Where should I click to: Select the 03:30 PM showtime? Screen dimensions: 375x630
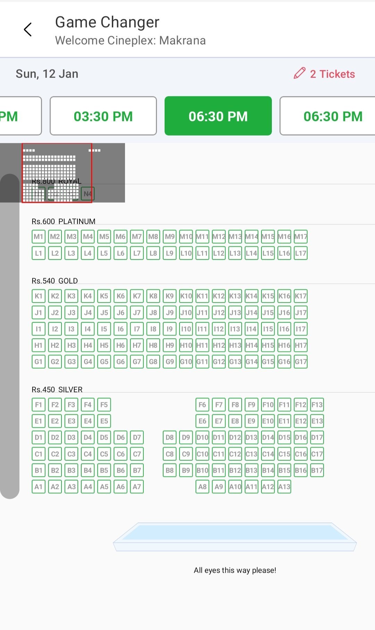(x=103, y=116)
